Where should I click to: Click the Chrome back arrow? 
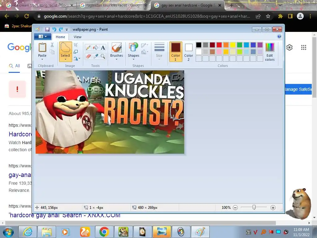7,16
